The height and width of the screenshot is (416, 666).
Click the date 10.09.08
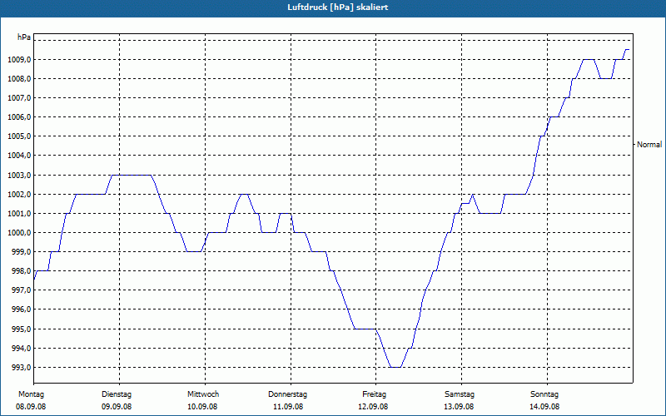pos(202,407)
